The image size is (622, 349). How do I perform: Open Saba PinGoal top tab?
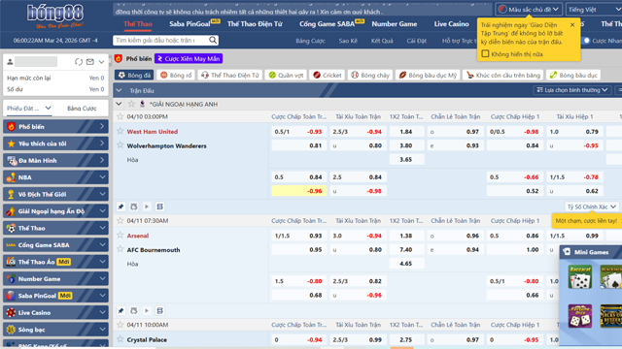[190, 24]
